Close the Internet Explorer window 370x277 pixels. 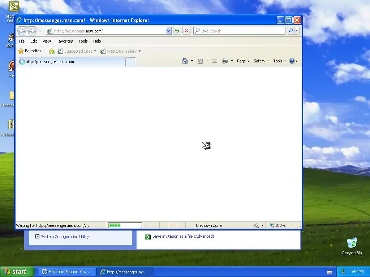coord(297,20)
